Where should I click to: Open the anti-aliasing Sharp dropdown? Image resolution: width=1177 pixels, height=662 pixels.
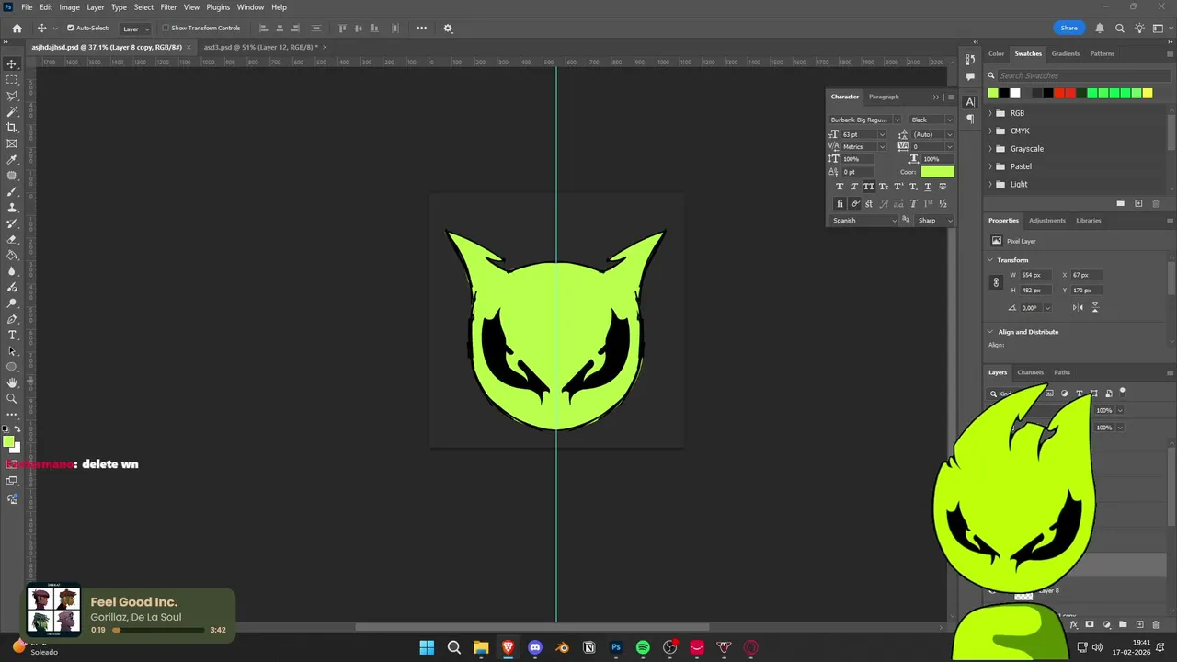pyautogui.click(x=935, y=220)
